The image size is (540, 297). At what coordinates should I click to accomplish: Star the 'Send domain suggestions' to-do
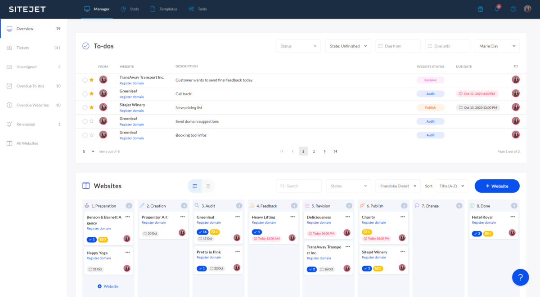91,121
